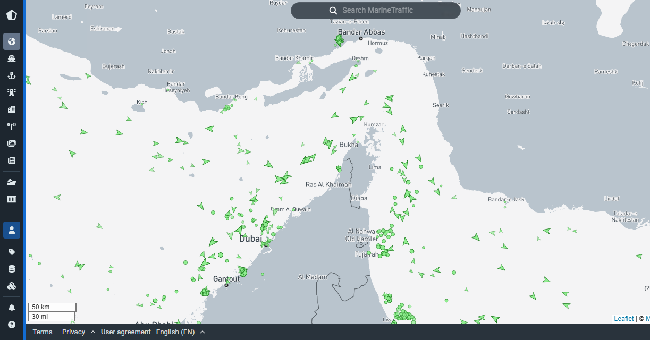Click the Bandar Khamir label
Viewport: 650px width, 340px height.
coord(294,58)
